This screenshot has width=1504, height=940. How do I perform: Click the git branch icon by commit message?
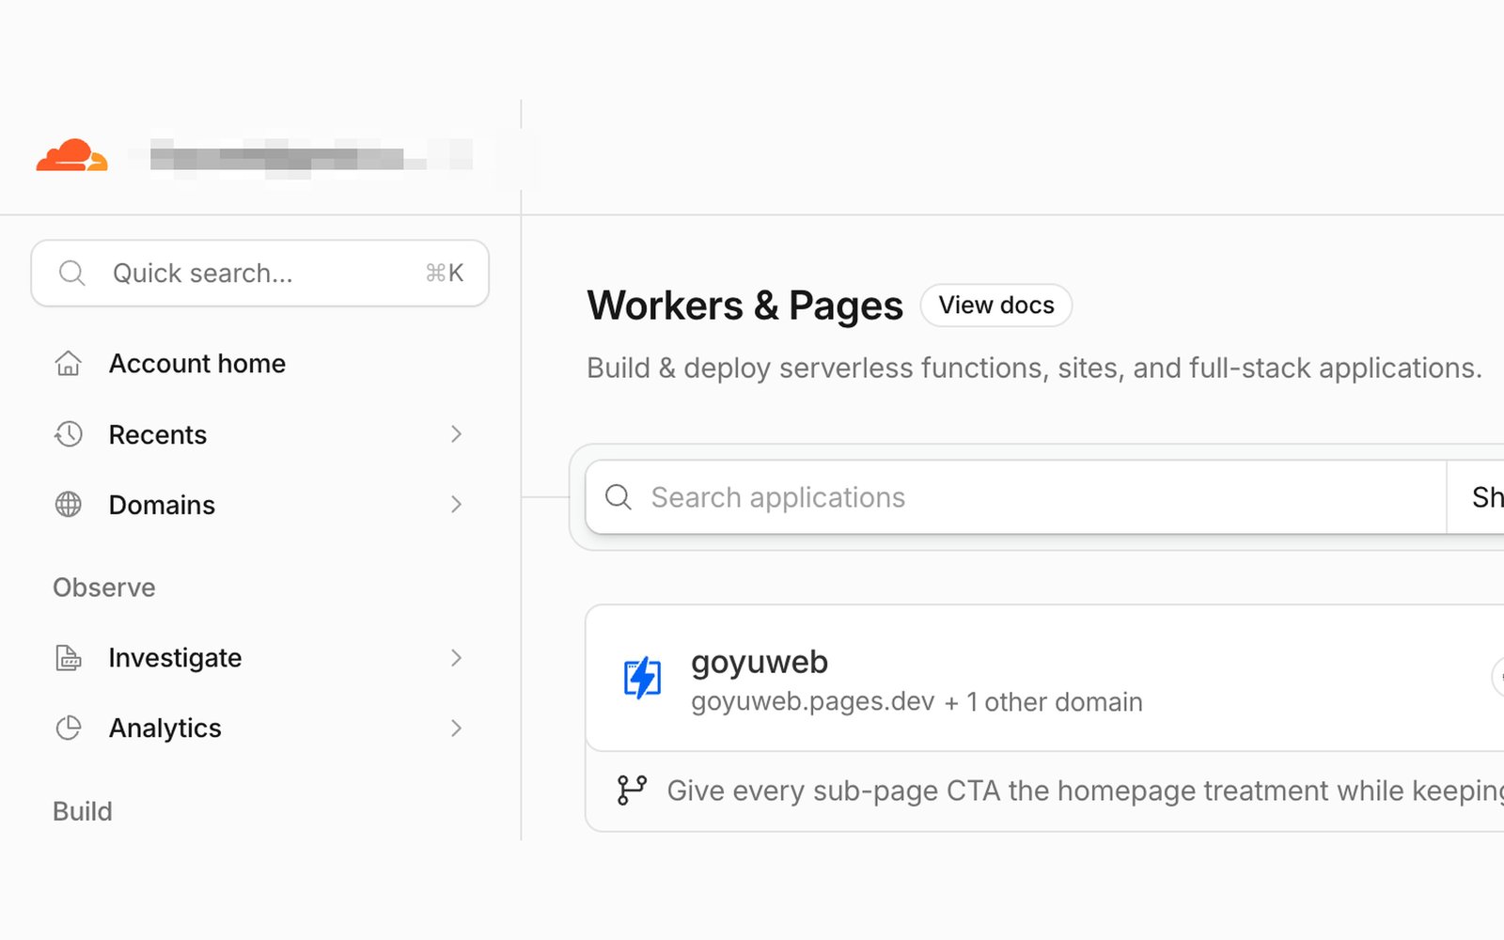pyautogui.click(x=632, y=790)
